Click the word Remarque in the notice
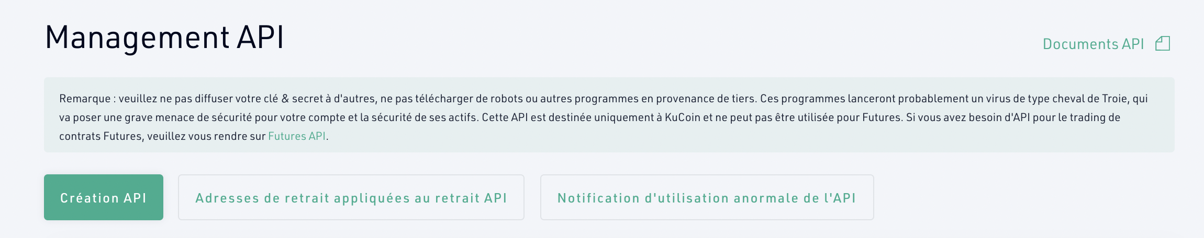 (x=85, y=99)
